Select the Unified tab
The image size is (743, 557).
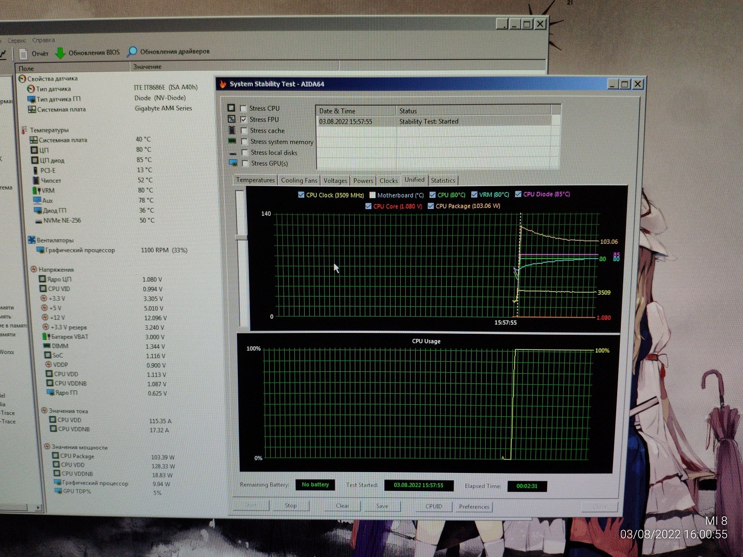click(415, 180)
